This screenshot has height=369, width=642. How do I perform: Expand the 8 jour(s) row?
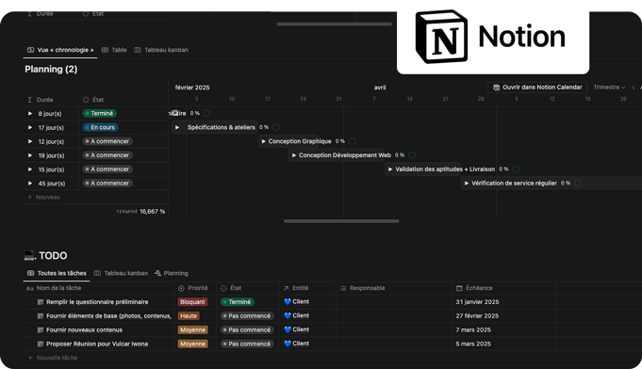(30, 113)
